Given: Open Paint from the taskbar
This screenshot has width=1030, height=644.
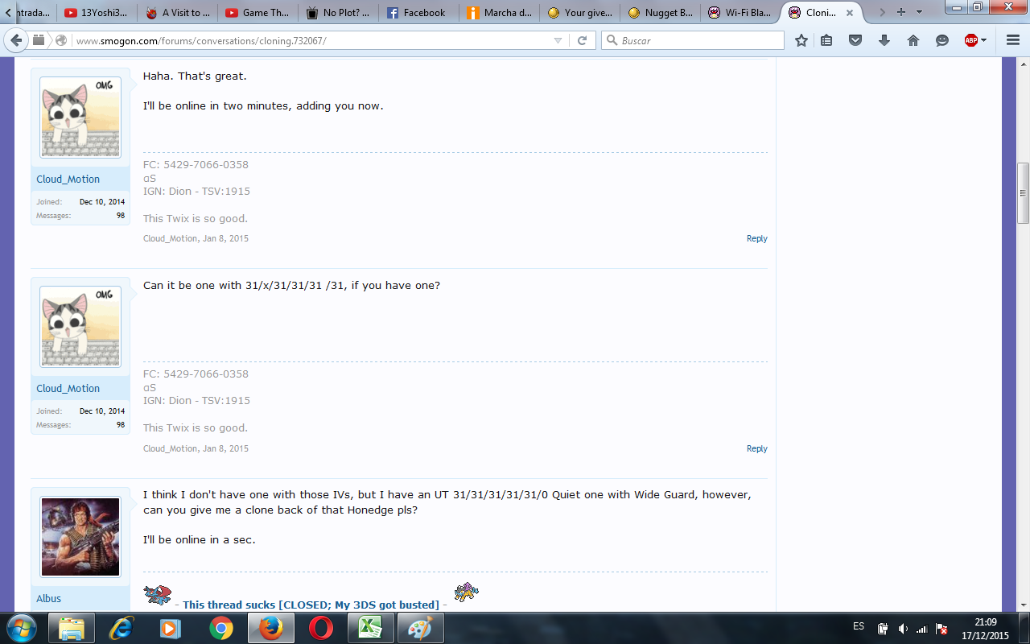Looking at the screenshot, I should coord(421,627).
